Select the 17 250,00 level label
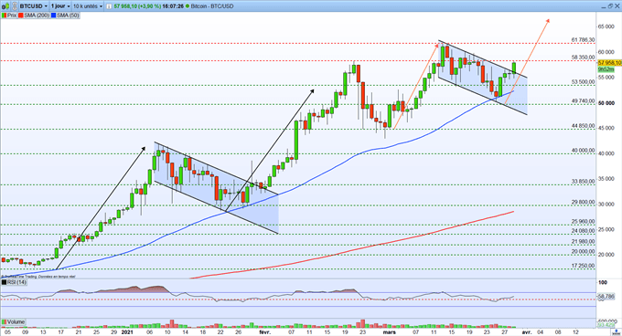The height and width of the screenshot is (336, 622). (x=584, y=266)
